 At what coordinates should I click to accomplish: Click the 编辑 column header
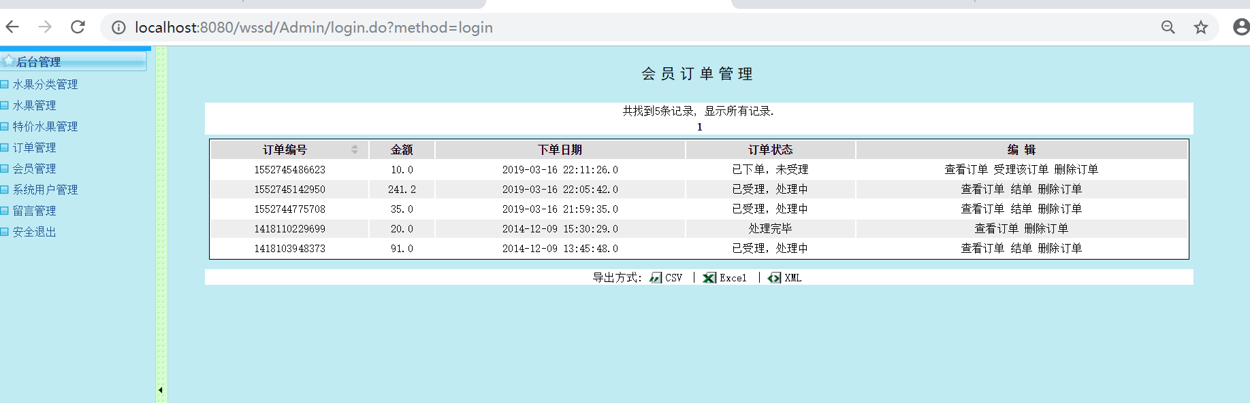1021,150
